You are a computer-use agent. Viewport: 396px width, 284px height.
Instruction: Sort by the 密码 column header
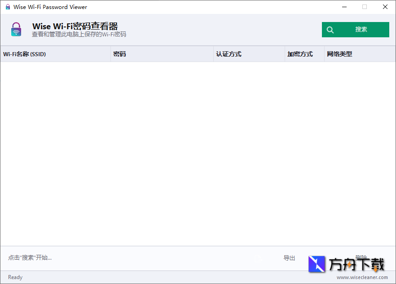[119, 54]
